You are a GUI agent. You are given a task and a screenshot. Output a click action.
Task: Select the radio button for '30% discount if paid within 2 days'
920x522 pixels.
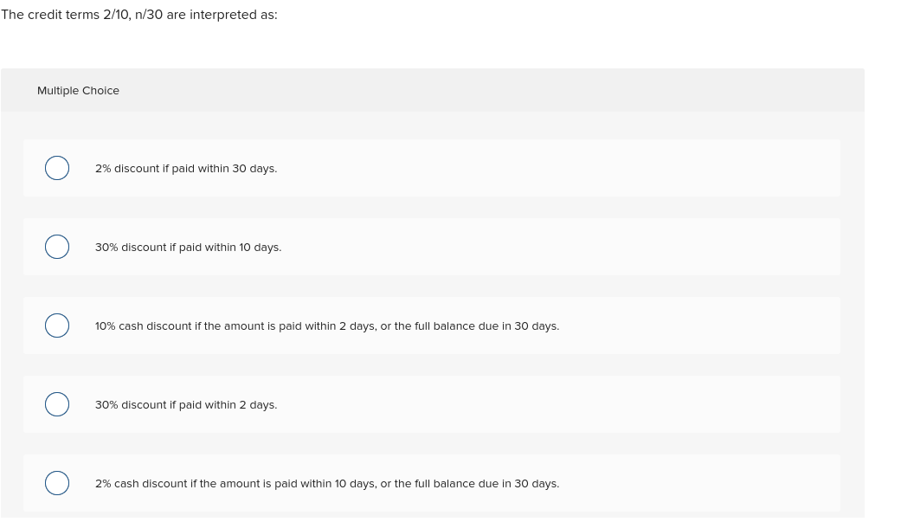[57, 404]
